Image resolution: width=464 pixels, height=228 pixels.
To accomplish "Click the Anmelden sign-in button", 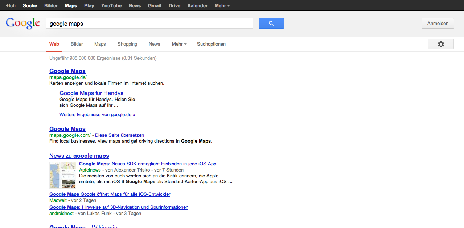I will (x=438, y=24).
